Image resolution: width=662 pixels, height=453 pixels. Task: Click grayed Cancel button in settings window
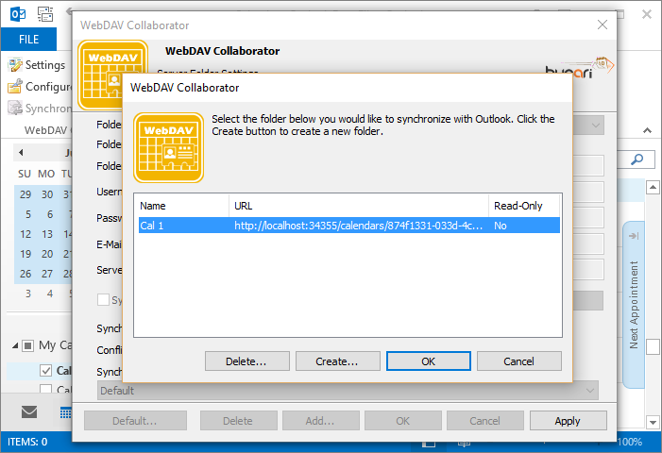[485, 421]
